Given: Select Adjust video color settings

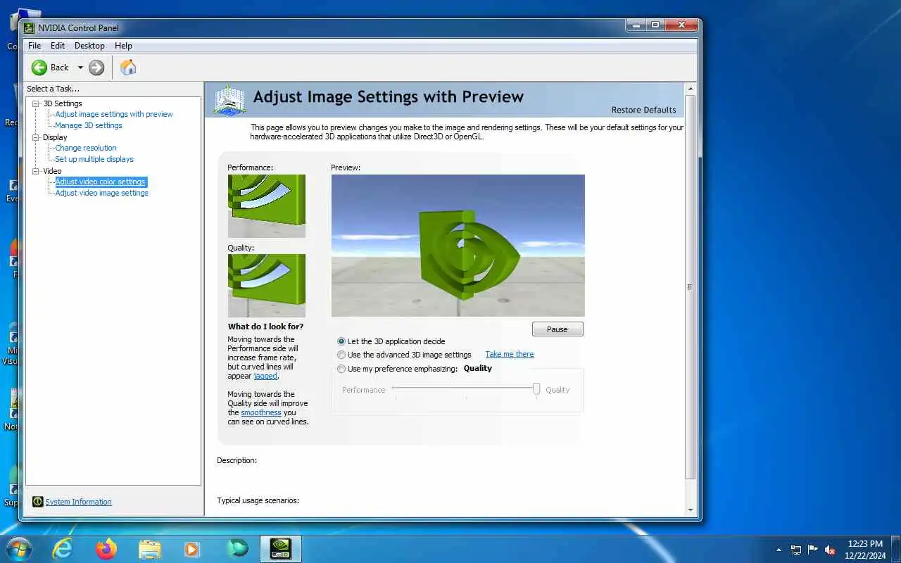Looking at the screenshot, I should click(x=101, y=182).
